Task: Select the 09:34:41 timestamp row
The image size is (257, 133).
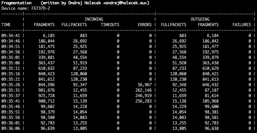Action: pos(11,36)
